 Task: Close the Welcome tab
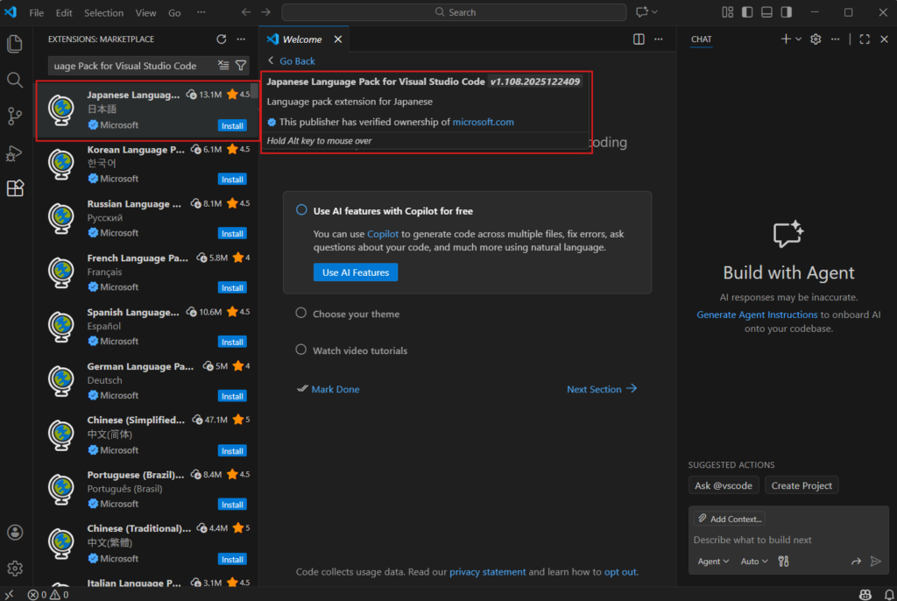point(337,39)
